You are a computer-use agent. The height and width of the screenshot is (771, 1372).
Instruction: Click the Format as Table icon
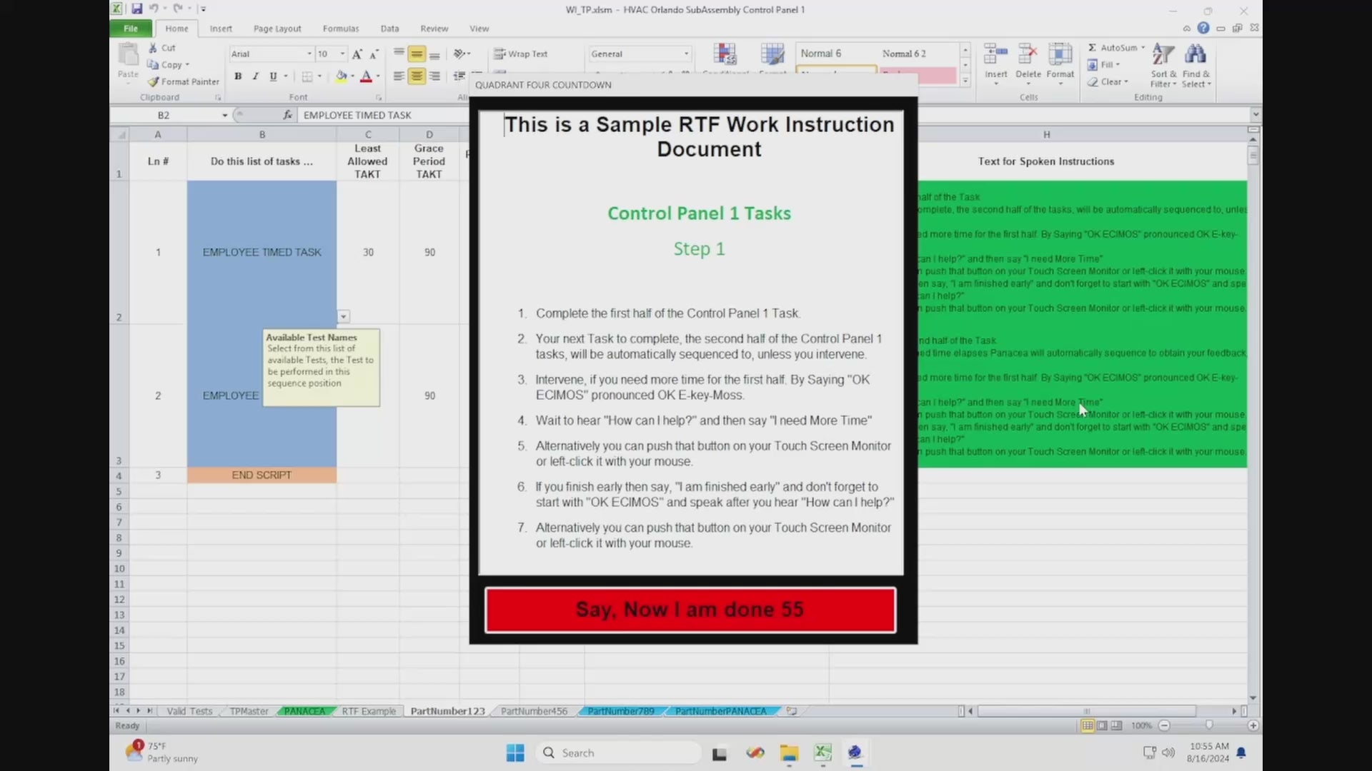coord(772,55)
